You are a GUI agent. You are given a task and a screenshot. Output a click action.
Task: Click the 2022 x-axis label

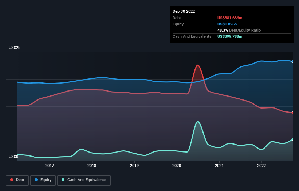pos(261,166)
